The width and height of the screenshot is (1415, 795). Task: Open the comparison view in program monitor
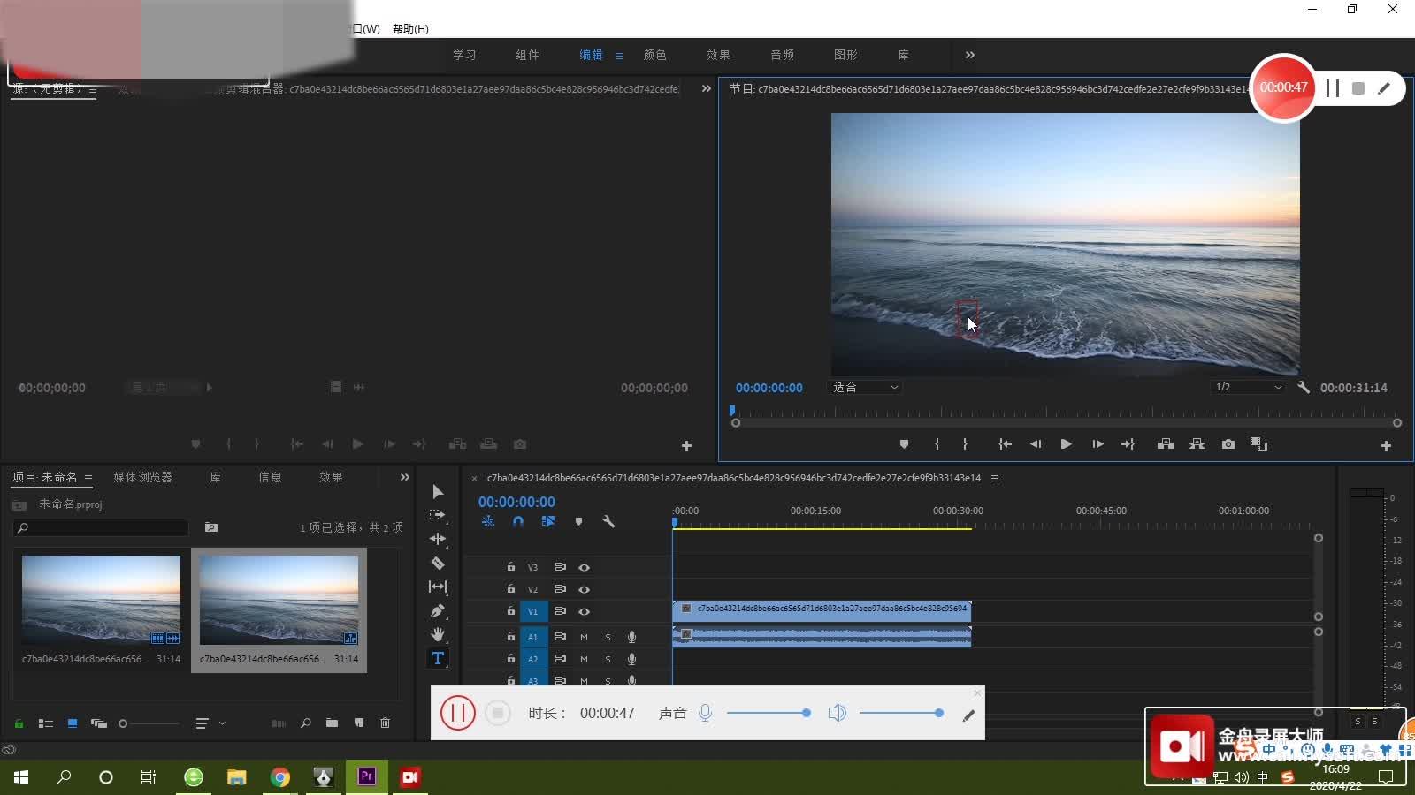click(x=1258, y=444)
